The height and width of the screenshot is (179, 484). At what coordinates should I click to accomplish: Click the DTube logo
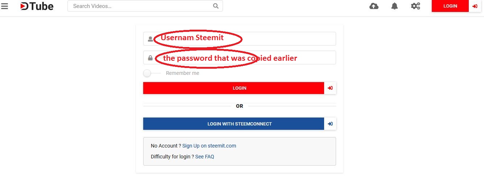(37, 6)
